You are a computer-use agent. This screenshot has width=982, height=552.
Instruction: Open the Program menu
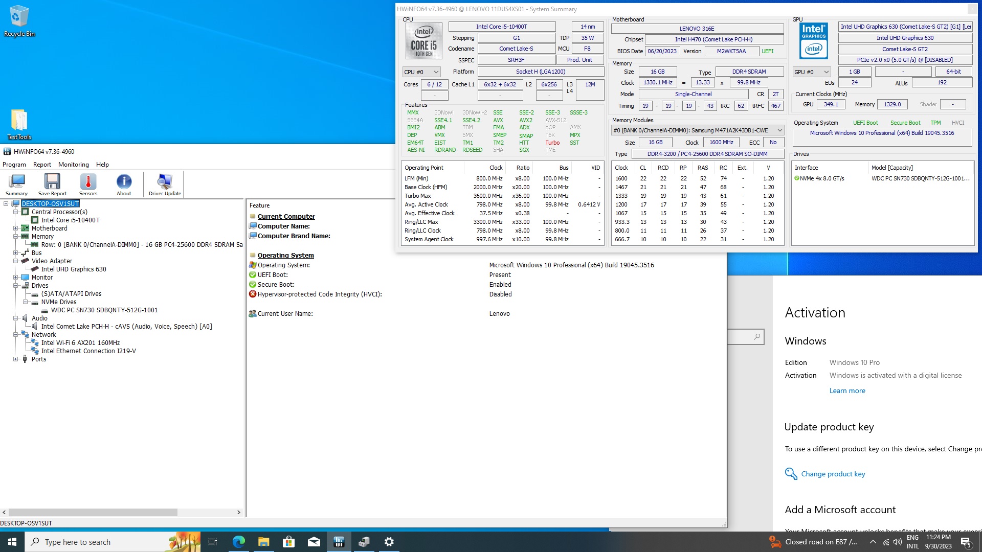14,165
